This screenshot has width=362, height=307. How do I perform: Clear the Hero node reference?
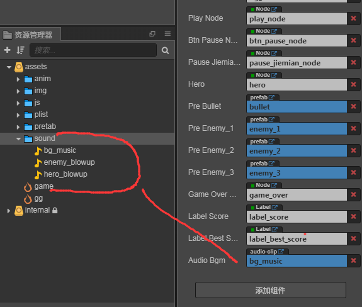point(353,84)
